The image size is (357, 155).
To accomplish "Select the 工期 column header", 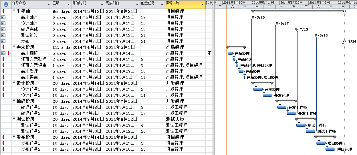I will pos(61,4).
